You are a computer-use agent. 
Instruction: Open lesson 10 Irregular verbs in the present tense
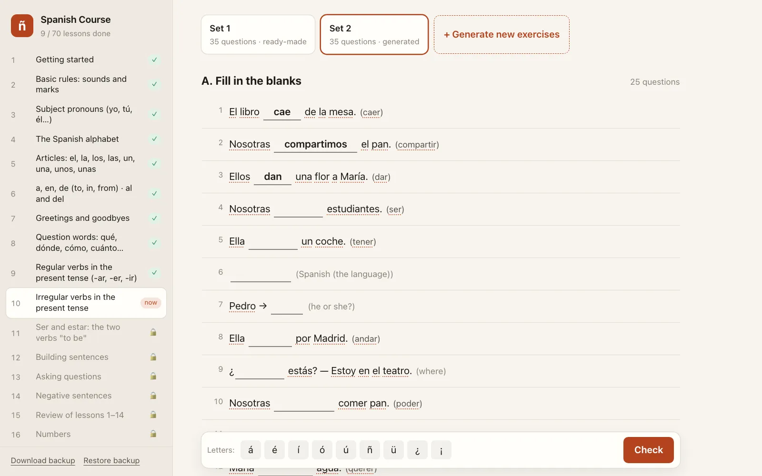86,303
